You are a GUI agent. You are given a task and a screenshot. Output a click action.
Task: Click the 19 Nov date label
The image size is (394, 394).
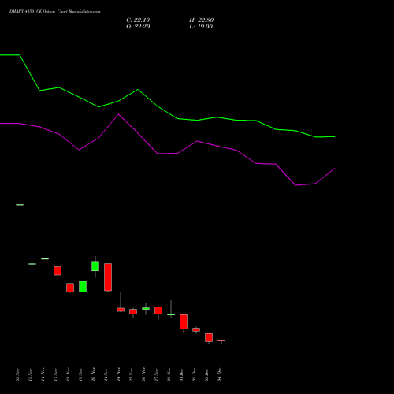pos(80,374)
